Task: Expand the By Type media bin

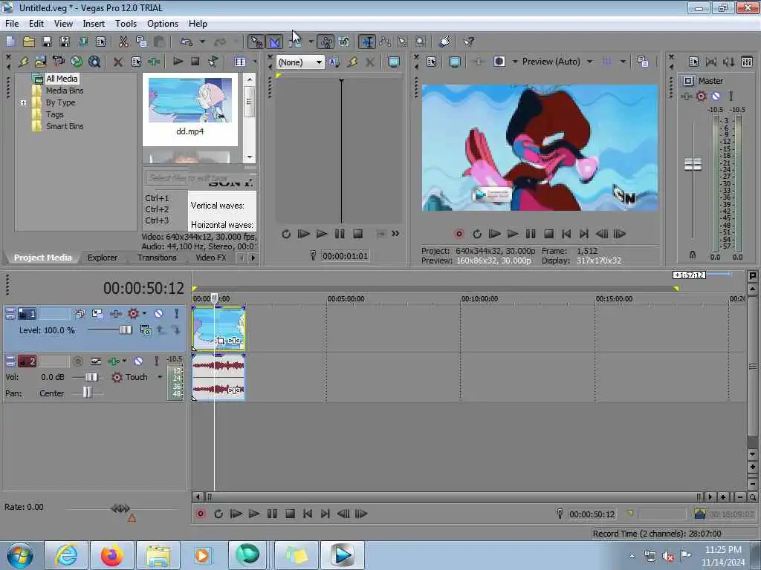Action: coord(23,102)
